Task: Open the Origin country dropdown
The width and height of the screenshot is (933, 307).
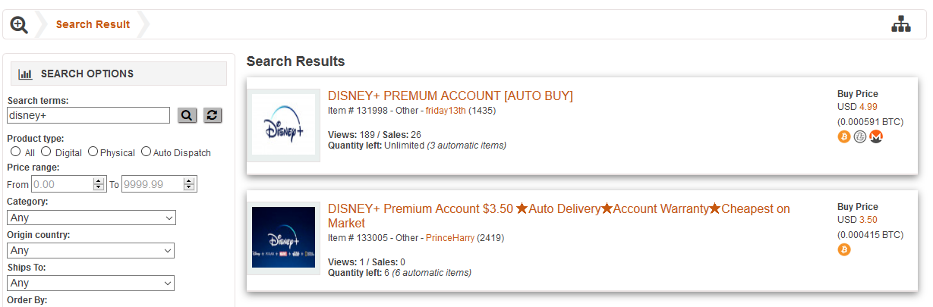Action: (91, 250)
